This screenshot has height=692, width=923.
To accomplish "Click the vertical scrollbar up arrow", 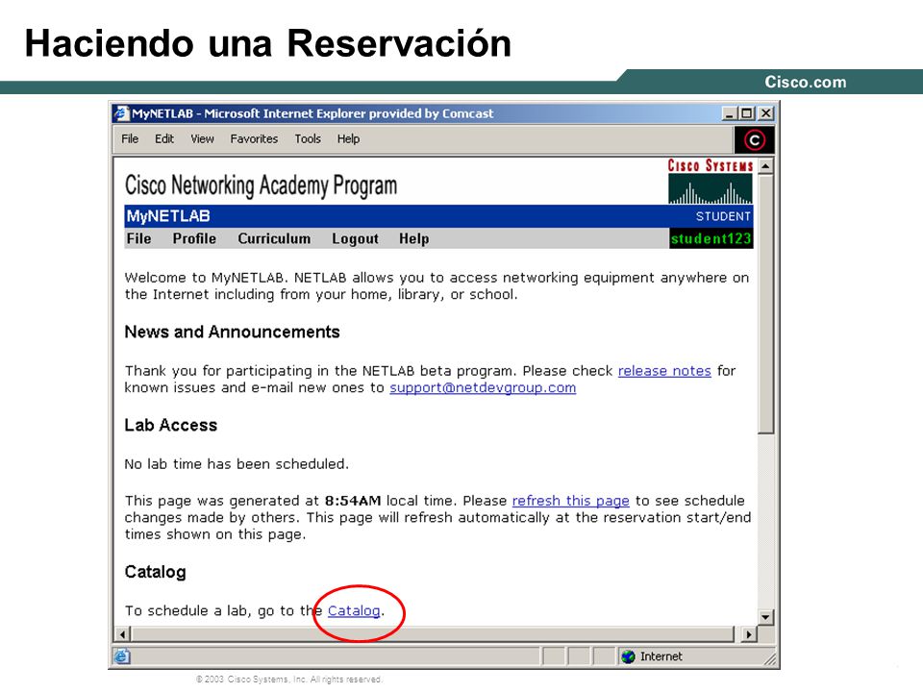I will tap(765, 166).
